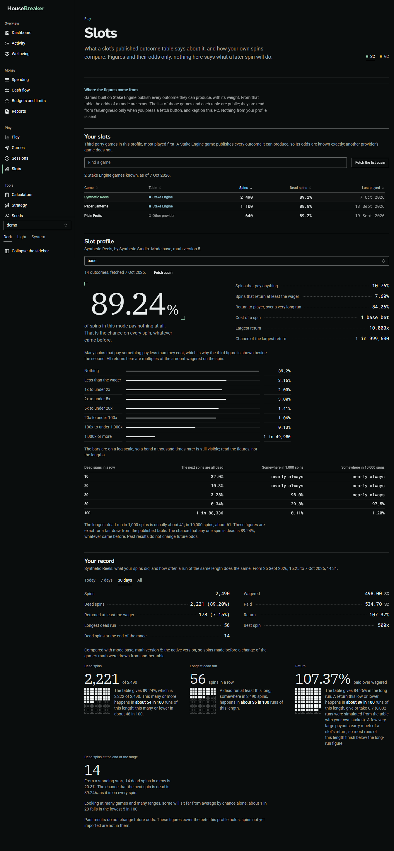Sort by the Spins column header
The width and height of the screenshot is (394, 851).
coord(246,188)
